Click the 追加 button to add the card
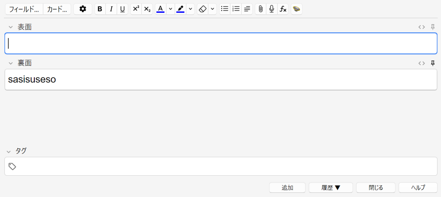This screenshot has height=197, width=441. (x=287, y=188)
